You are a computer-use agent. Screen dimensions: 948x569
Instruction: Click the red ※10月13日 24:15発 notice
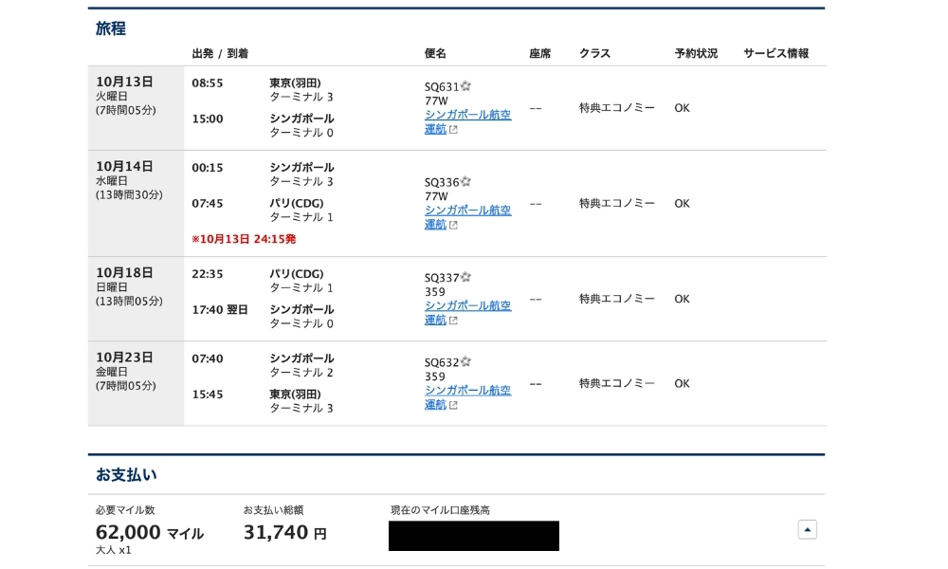point(243,239)
